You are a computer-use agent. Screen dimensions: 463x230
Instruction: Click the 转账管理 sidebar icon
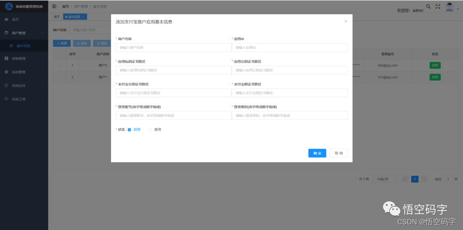(x=6, y=58)
